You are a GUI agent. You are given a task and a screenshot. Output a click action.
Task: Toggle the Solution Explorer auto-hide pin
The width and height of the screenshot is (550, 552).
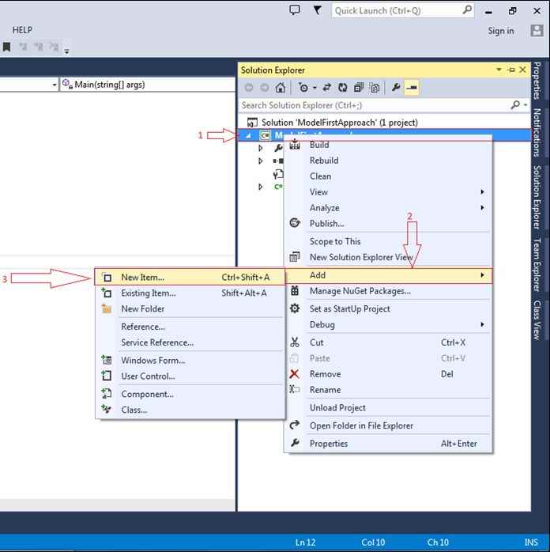coord(511,70)
